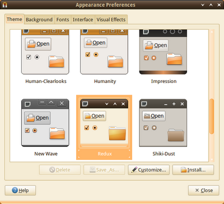This screenshot has height=204, width=224.
Task: Click the Human-Clearlooks theme name label
Action: pos(46,81)
